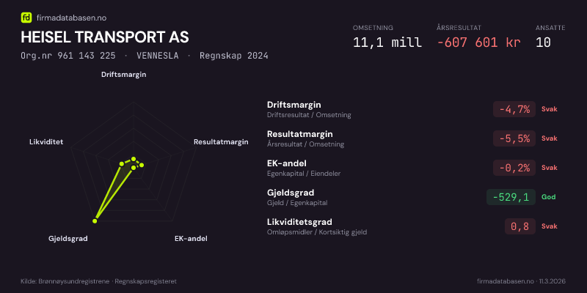Click the green God rating label
The width and height of the screenshot is (587, 293).
(548, 197)
